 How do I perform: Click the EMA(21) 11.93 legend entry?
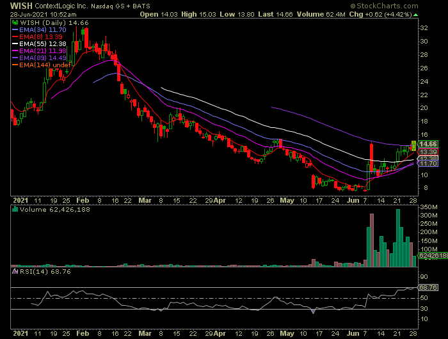pyautogui.click(x=43, y=51)
